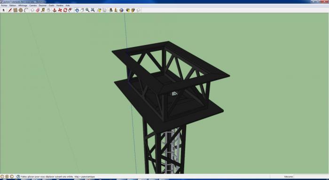The width and height of the screenshot is (329, 180).
Task: Click the Zoom Extents icon
Action: [93, 10]
